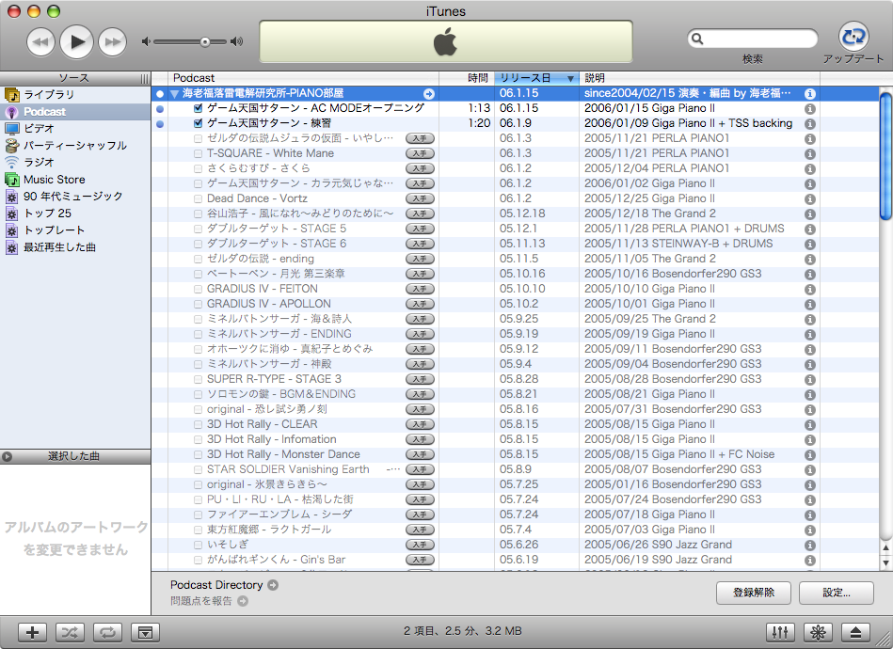Viewport: 893px width, 649px height.
Task: Toggle checkbox for GRADIUS IV - APOLLON
Action: pos(198,304)
